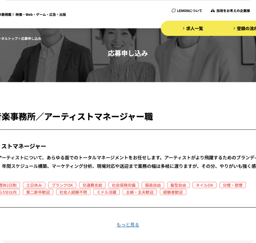Click the lemon icon beside LEMONについて

click(174, 11)
